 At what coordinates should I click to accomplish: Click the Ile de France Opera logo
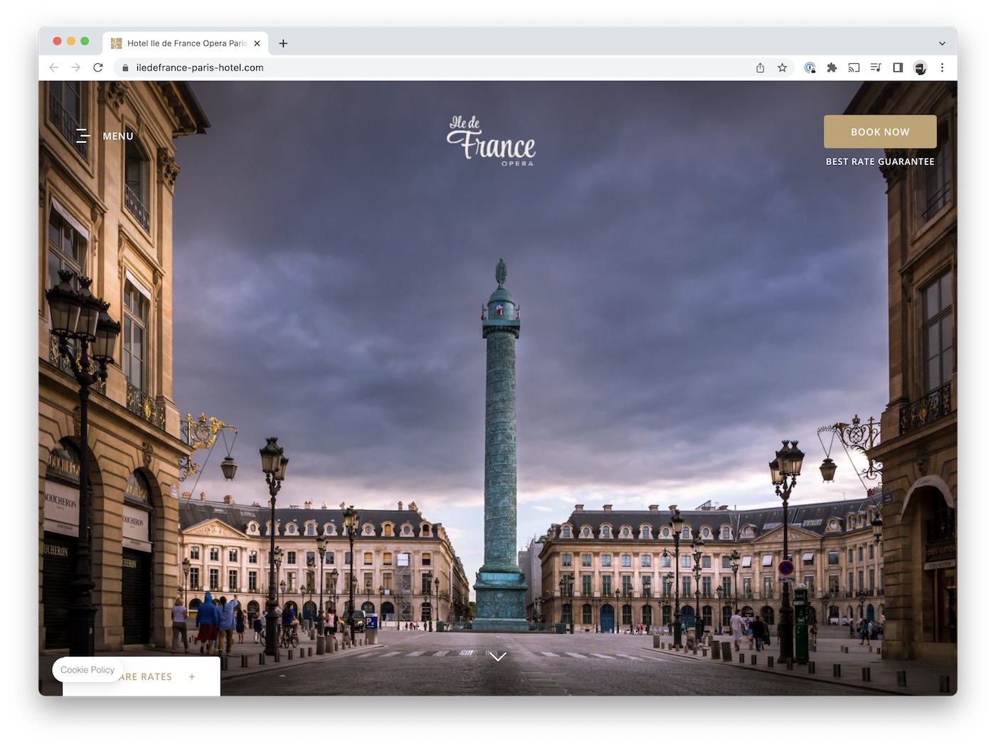coord(491,141)
